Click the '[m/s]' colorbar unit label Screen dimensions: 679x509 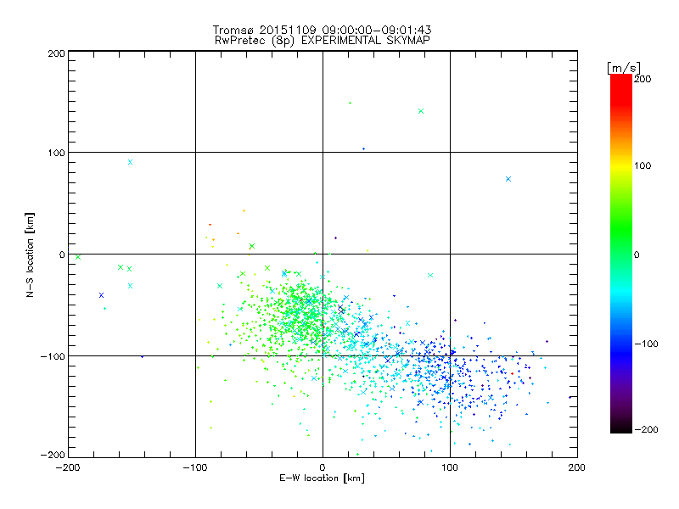[624, 68]
